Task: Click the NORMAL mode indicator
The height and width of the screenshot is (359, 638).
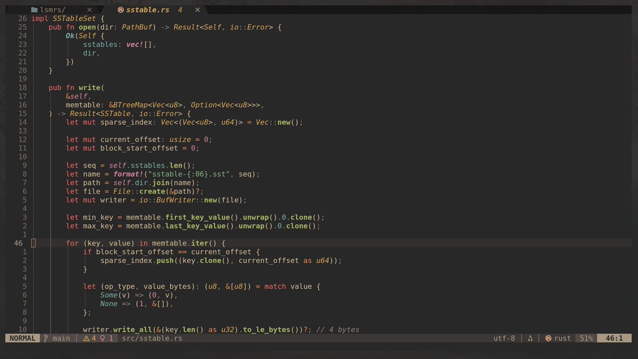Action: (x=22, y=338)
